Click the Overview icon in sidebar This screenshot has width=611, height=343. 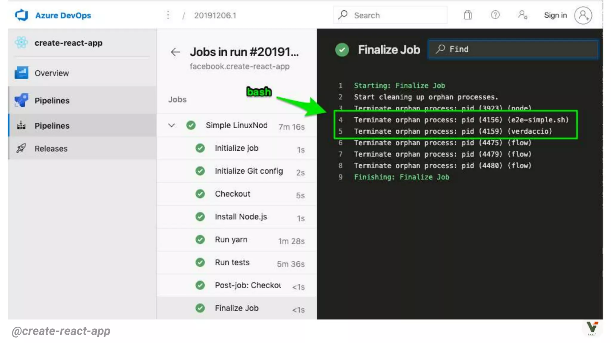21,73
